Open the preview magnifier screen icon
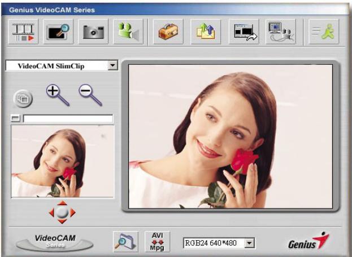This screenshot has height=257, width=352. [58, 32]
